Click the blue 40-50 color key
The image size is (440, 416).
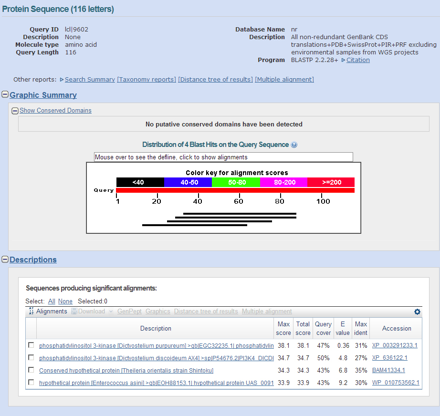pos(188,182)
